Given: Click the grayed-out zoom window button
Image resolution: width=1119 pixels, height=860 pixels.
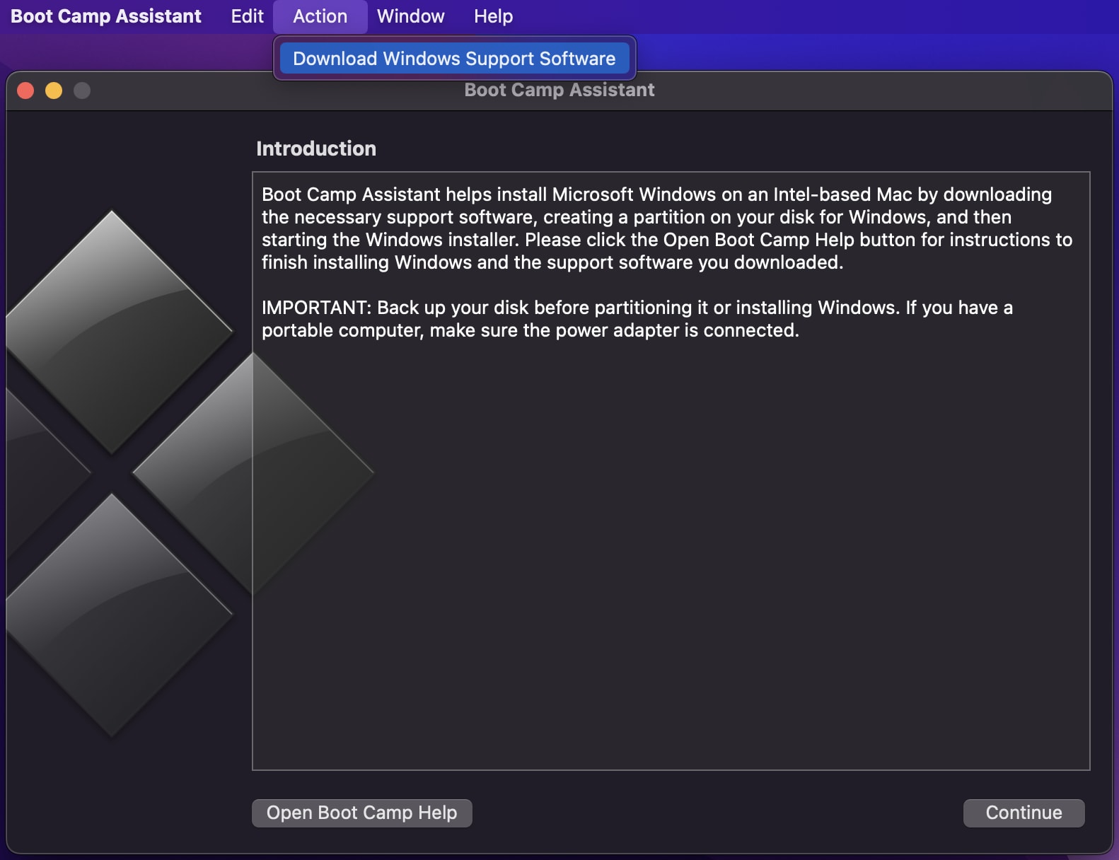Looking at the screenshot, I should [82, 91].
